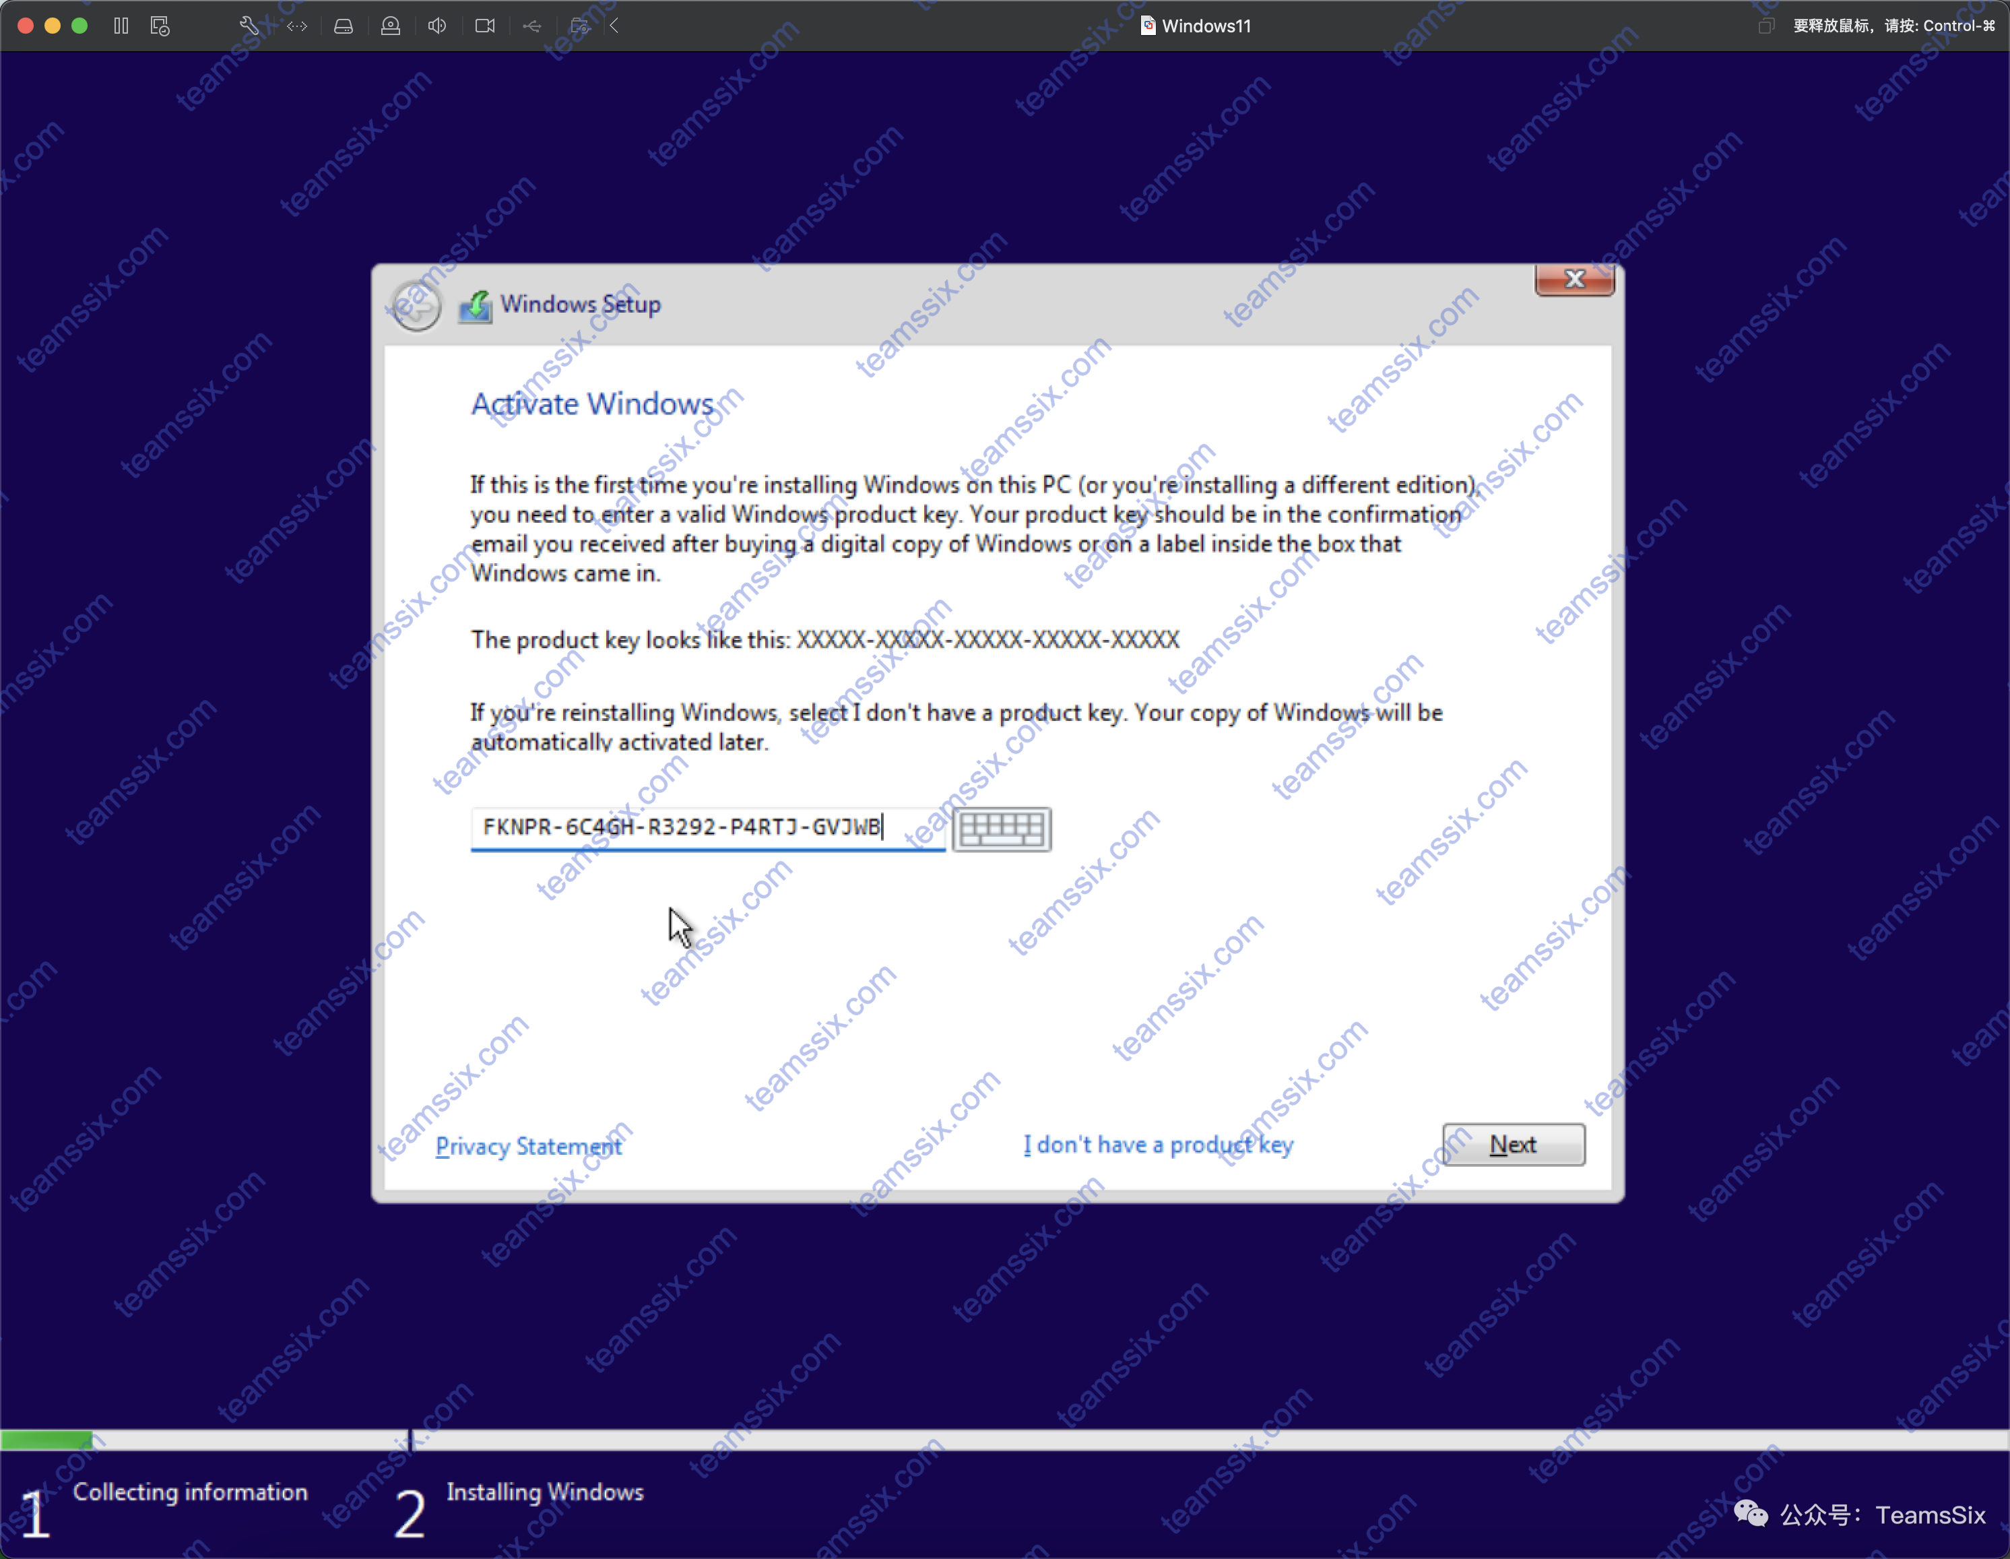
Task: Click the sound speaker icon
Action: tap(437, 26)
